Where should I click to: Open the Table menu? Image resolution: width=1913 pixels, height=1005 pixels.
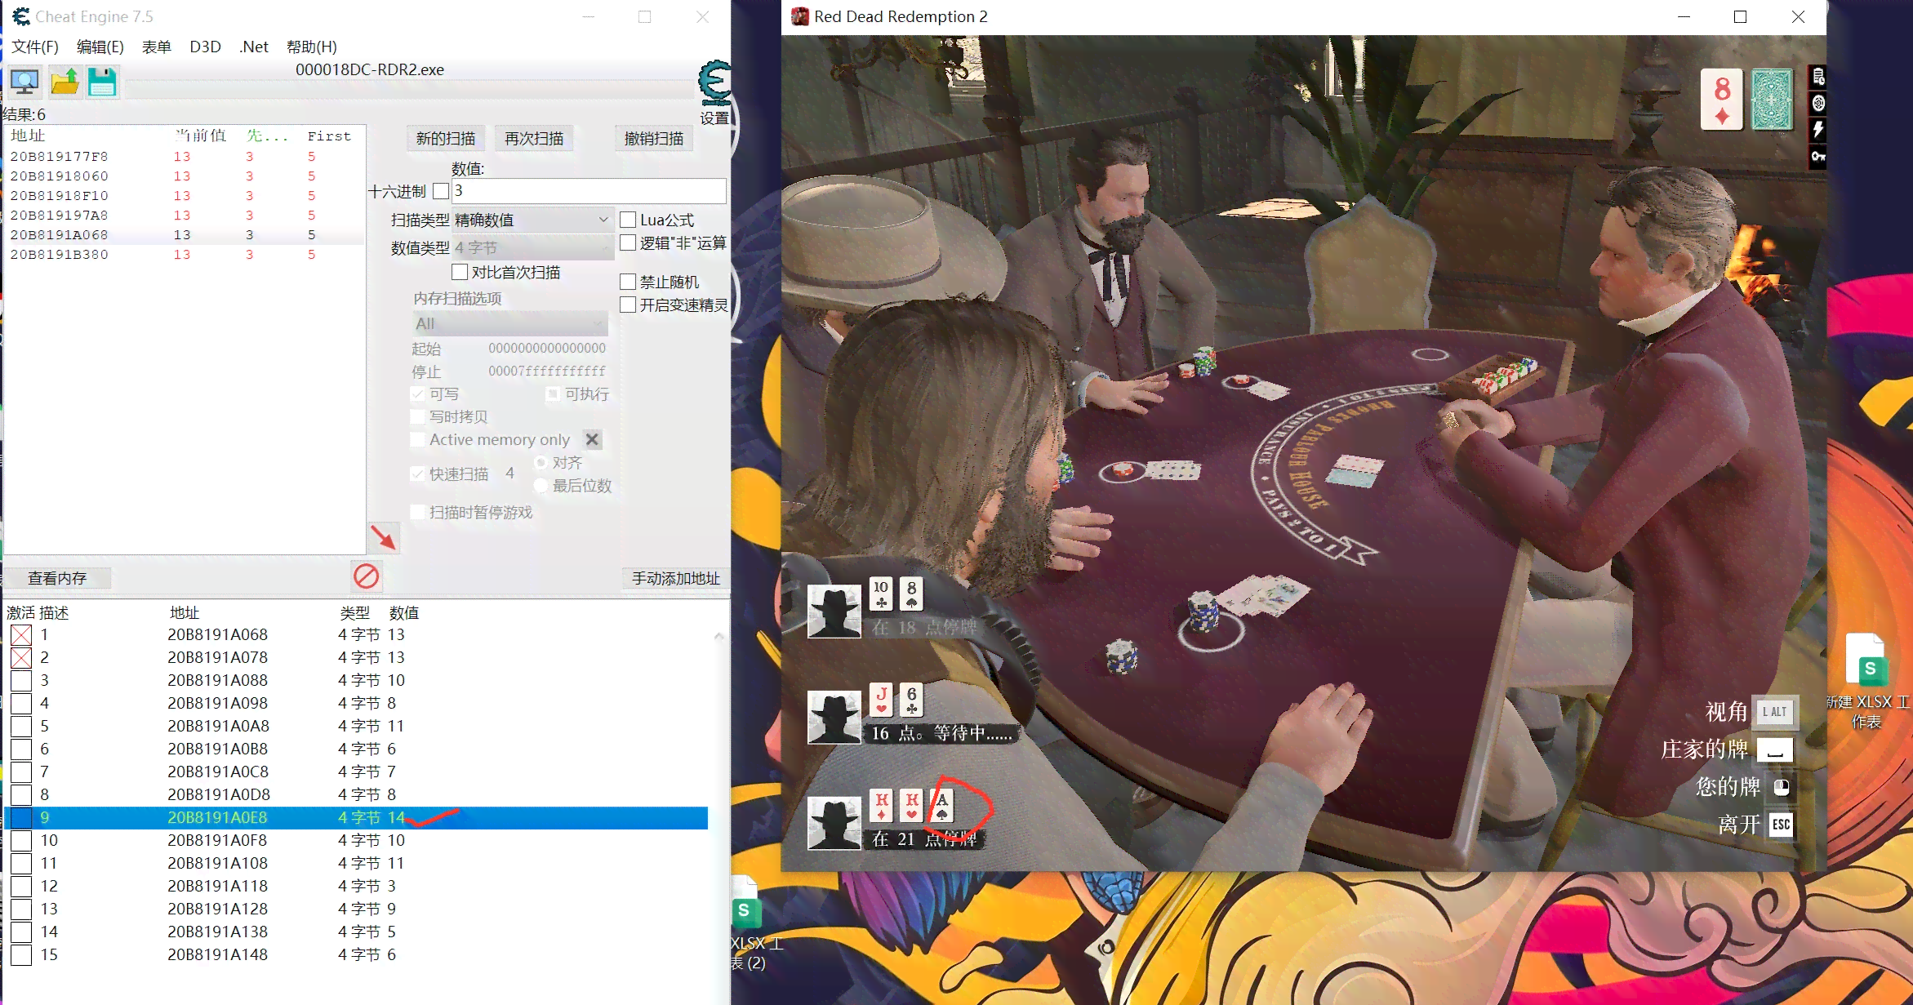pos(156,47)
